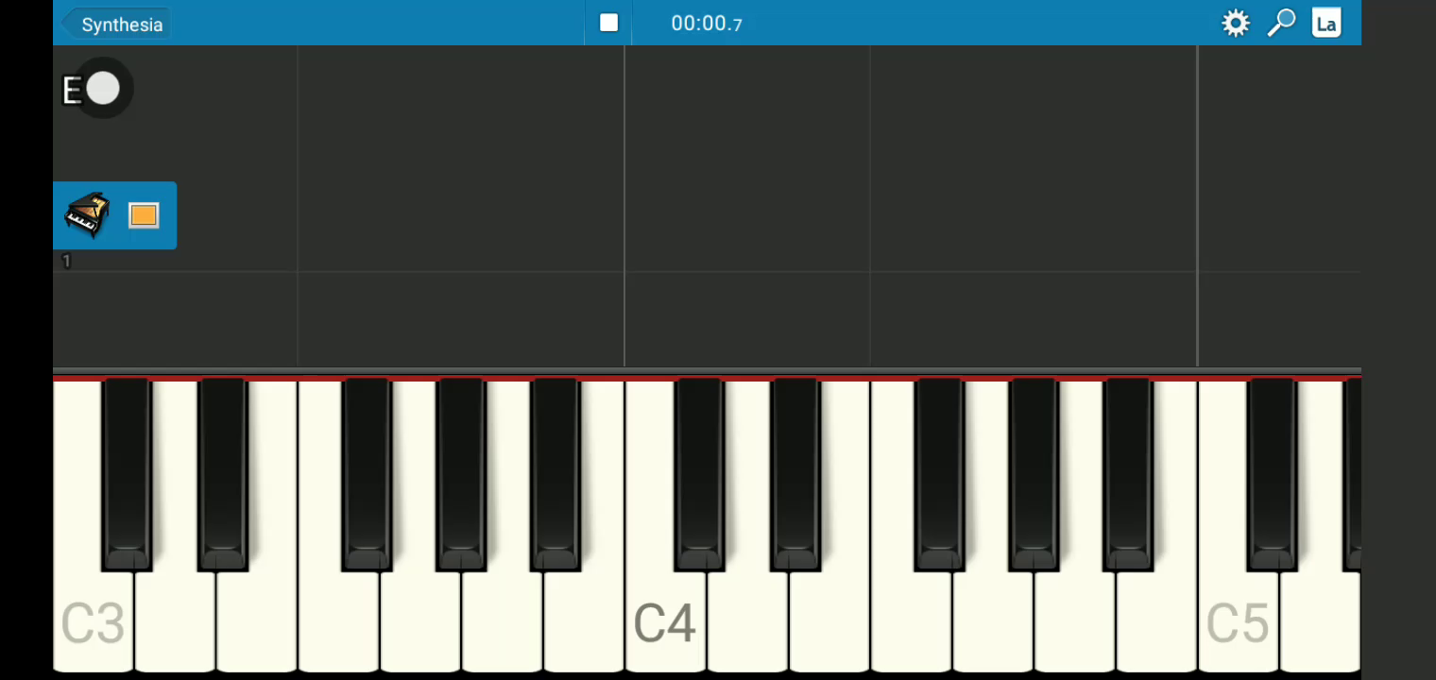Viewport: 1436px width, 680px height.
Task: Play the white D4 key
Action: point(747,623)
